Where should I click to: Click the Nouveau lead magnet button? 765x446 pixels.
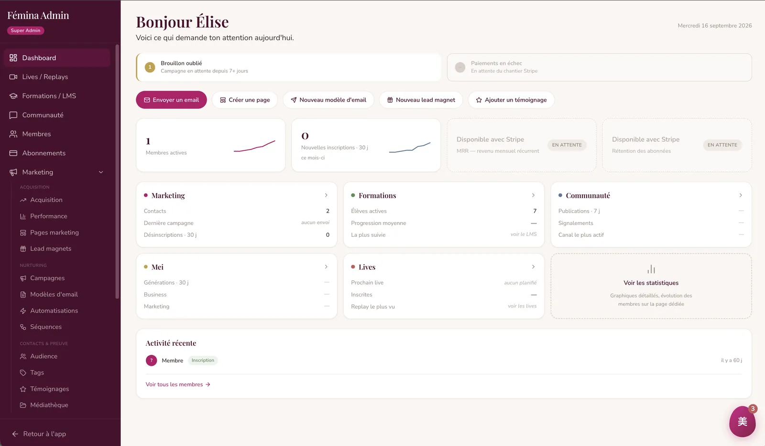[421, 100]
